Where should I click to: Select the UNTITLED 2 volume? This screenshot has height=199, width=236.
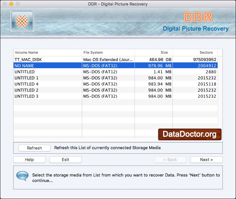click(x=115, y=90)
